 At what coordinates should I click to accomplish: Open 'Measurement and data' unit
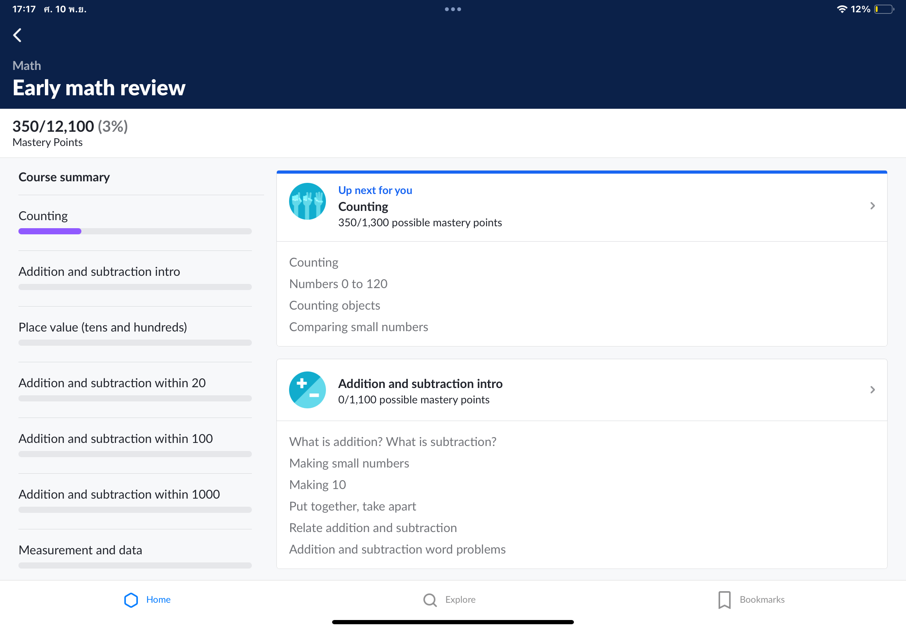[81, 550]
